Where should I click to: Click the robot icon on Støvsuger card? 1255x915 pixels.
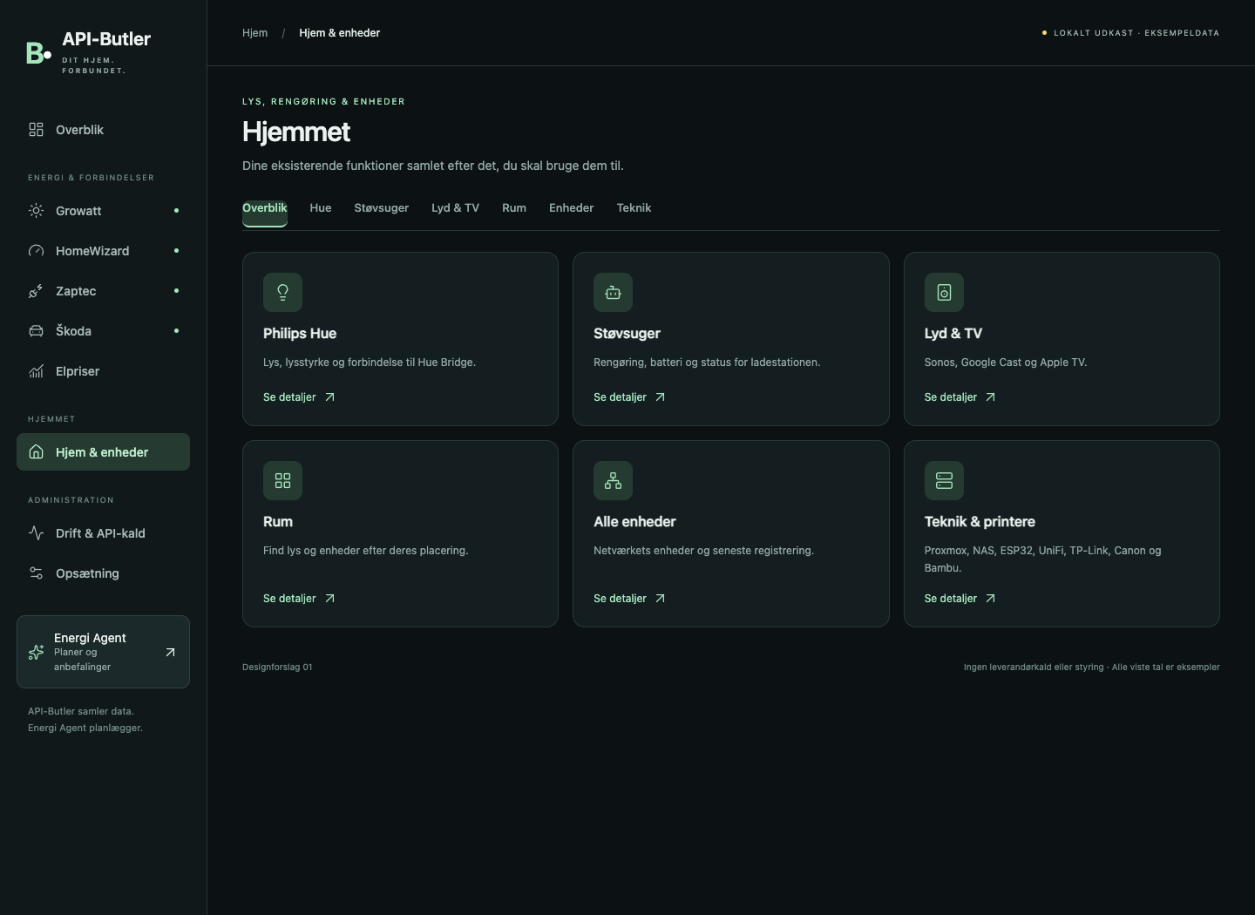613,293
